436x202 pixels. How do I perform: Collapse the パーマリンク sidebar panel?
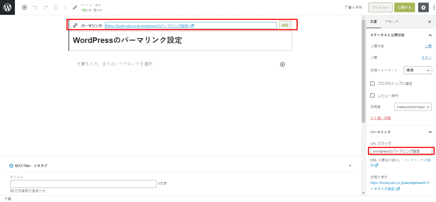429,132
